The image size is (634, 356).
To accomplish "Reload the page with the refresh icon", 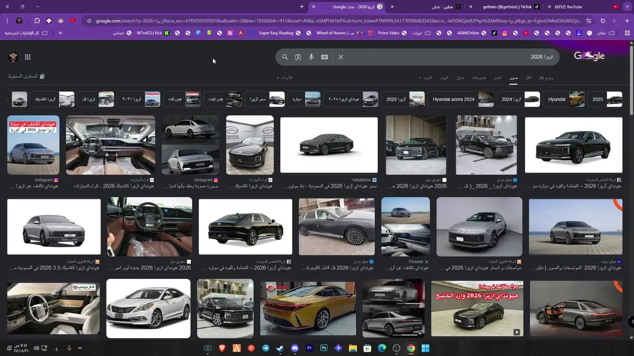I will (603, 21).
